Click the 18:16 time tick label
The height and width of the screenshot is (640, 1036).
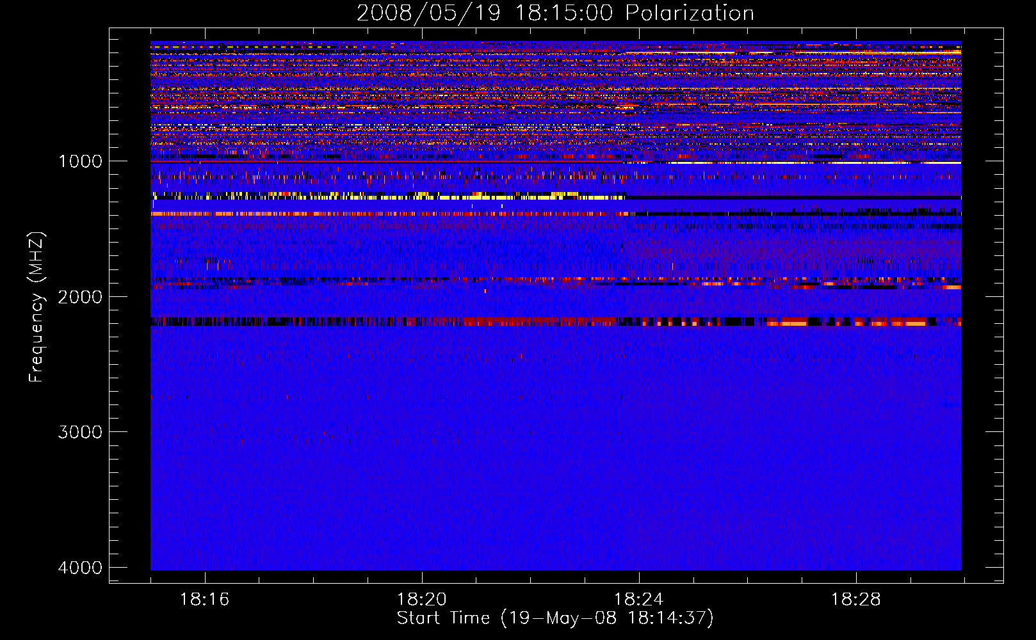click(204, 600)
